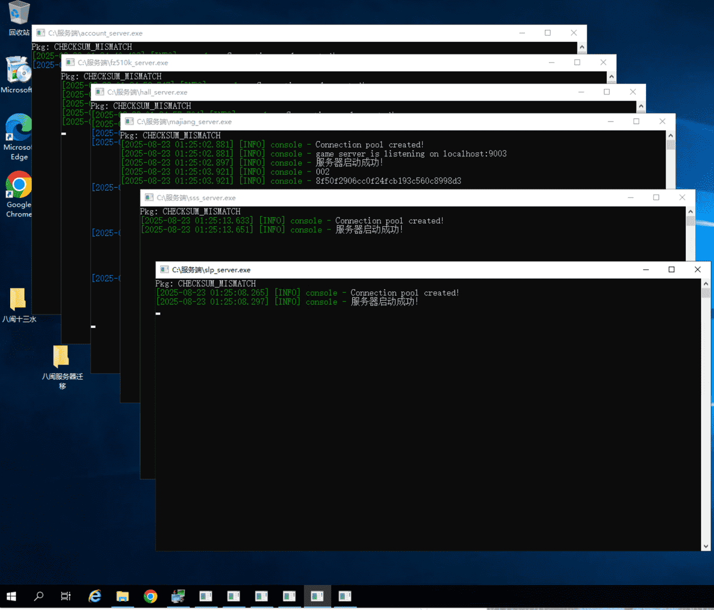Click scroll-up arrow in slp_server window

point(706,283)
